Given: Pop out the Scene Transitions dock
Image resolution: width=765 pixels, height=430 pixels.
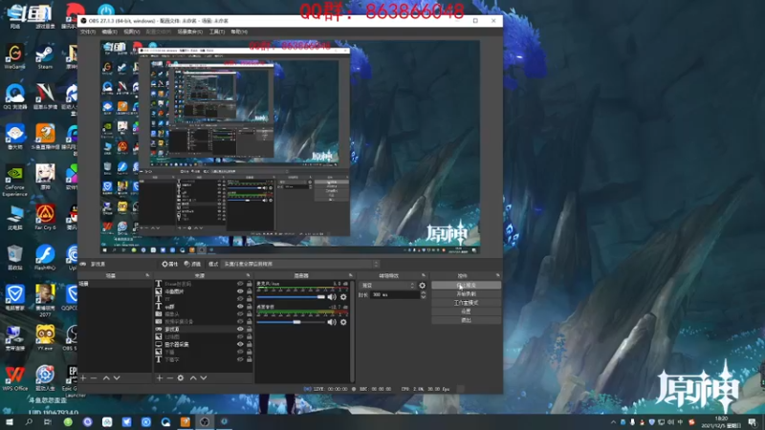Looking at the screenshot, I should pos(424,275).
